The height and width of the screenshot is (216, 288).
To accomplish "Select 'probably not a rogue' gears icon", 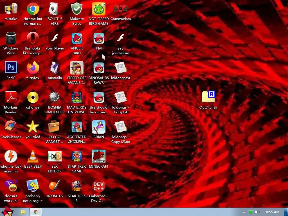I will pyautogui.click(x=33, y=186).
